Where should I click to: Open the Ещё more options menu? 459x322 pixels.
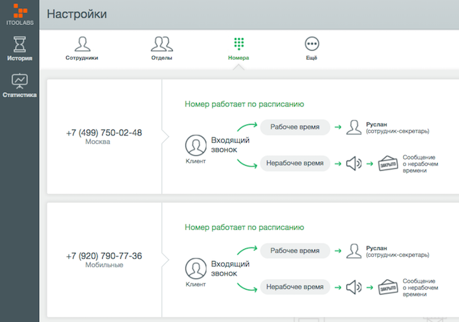(311, 48)
